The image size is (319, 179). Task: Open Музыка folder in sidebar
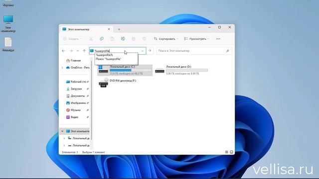[73, 110]
